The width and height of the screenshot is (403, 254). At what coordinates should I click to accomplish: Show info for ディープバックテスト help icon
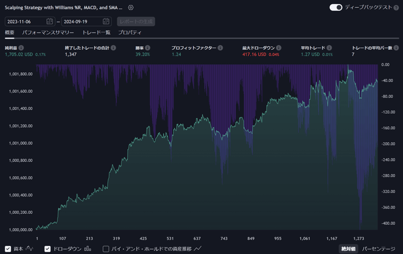pyautogui.click(x=396, y=8)
